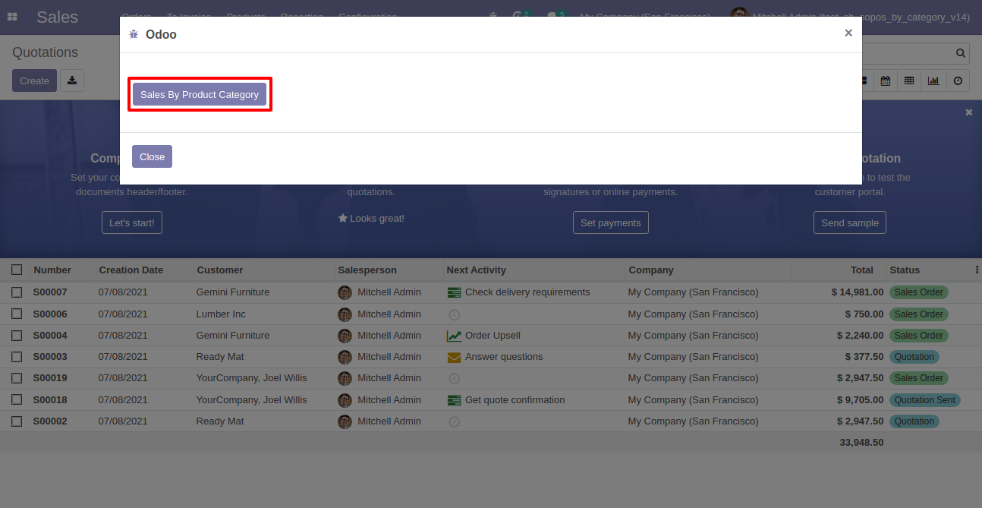The width and height of the screenshot is (982, 508).
Task: Click the Order Upsell activity text
Action: pyautogui.click(x=493, y=336)
